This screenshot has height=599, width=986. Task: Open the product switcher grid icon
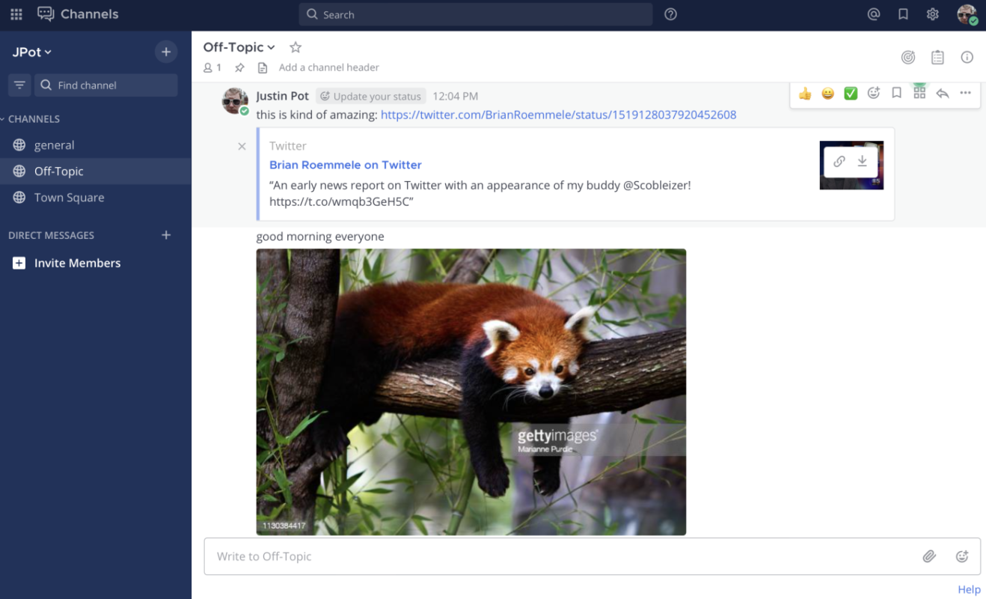[x=16, y=14]
